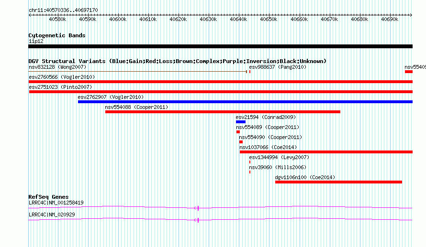Select the nsv1037066 (Coe2014) red bar
This screenshot has width=426, height=247.
pyautogui.click(x=326, y=152)
